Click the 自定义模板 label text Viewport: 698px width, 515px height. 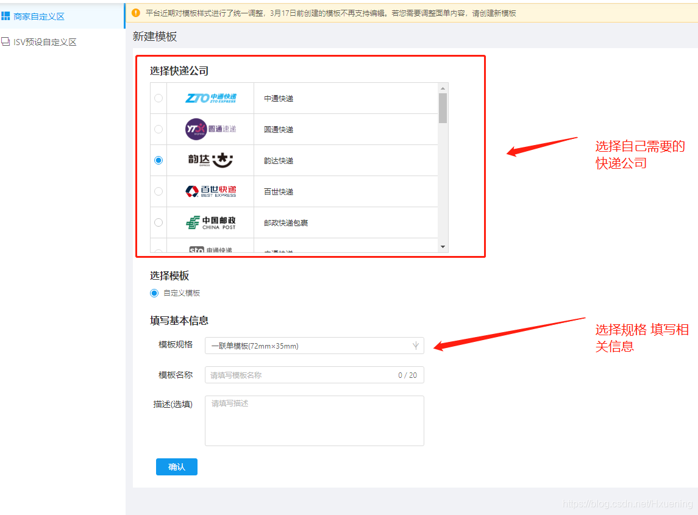[x=182, y=293]
